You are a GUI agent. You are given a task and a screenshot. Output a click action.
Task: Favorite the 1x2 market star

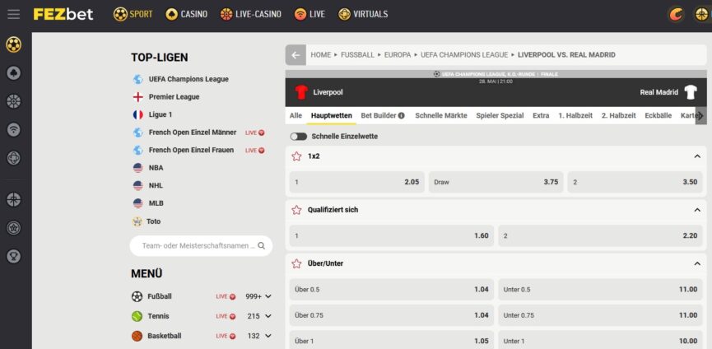pyautogui.click(x=296, y=156)
